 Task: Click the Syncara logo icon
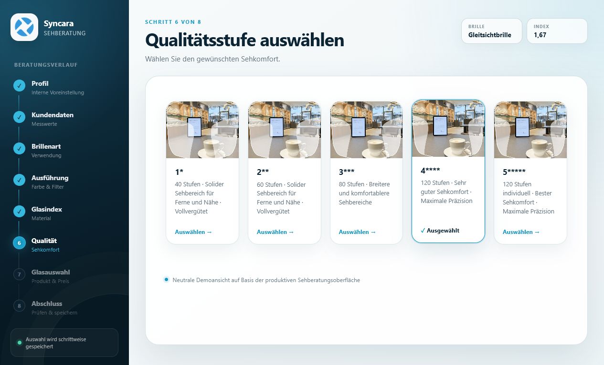tap(24, 27)
